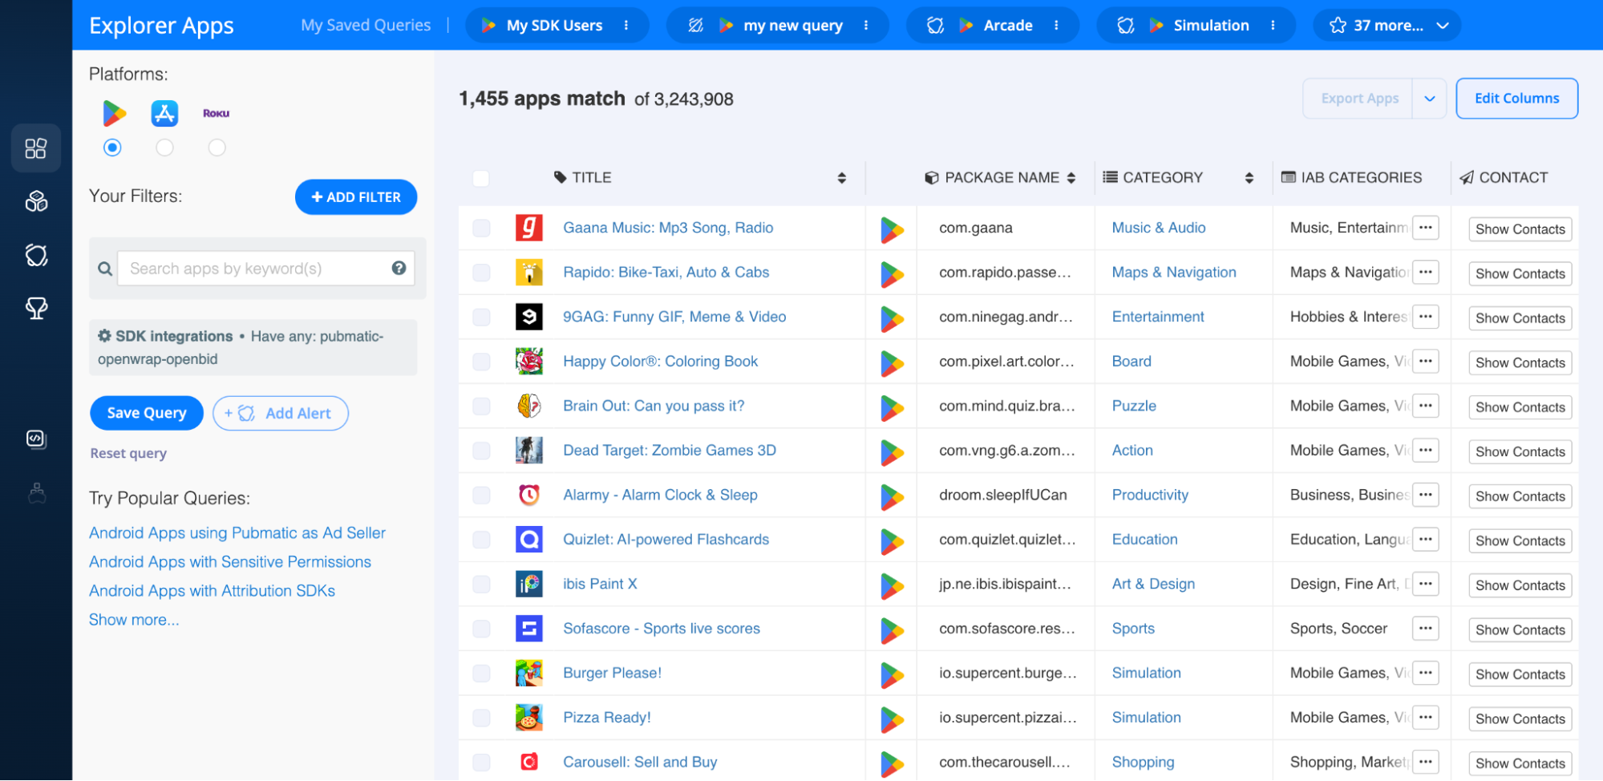1603x781 pixels.
Task: Click Show more popular queries
Action: pos(134,620)
